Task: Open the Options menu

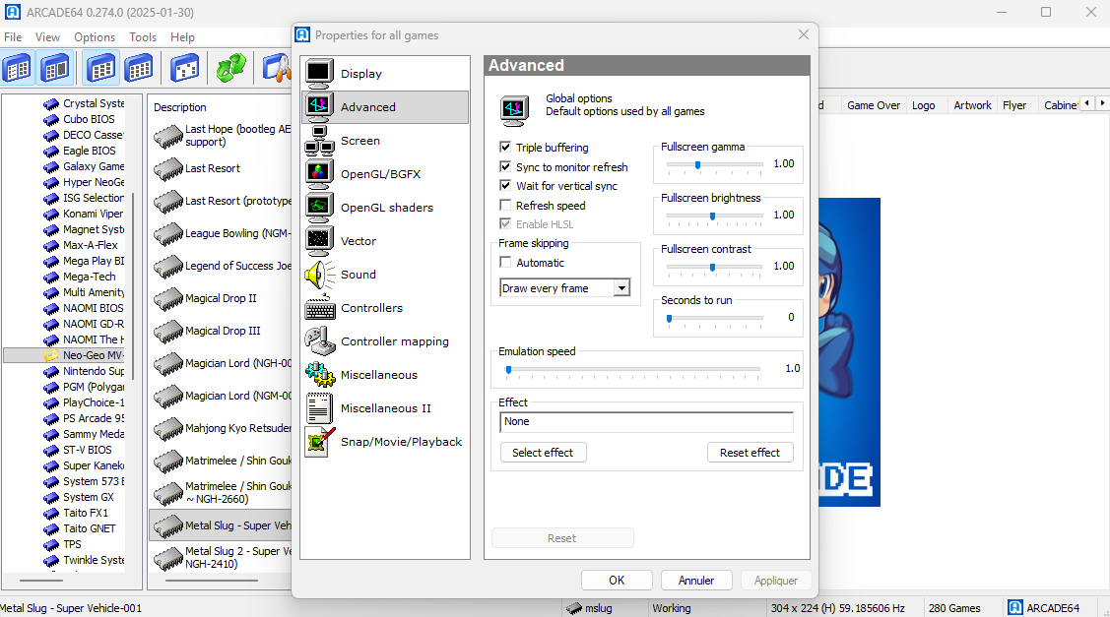Action: (x=95, y=37)
